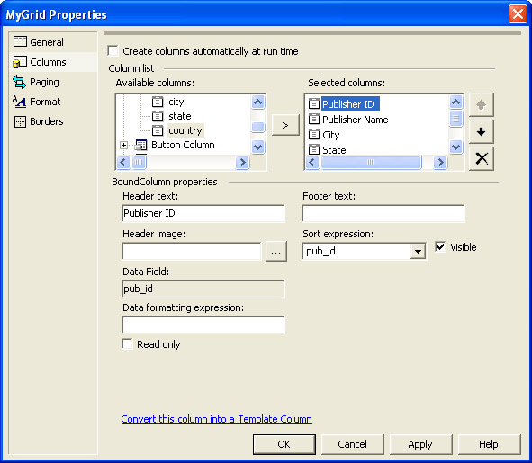Click Convert this column into a Template Column
The height and width of the screenshot is (463, 532).
216,419
